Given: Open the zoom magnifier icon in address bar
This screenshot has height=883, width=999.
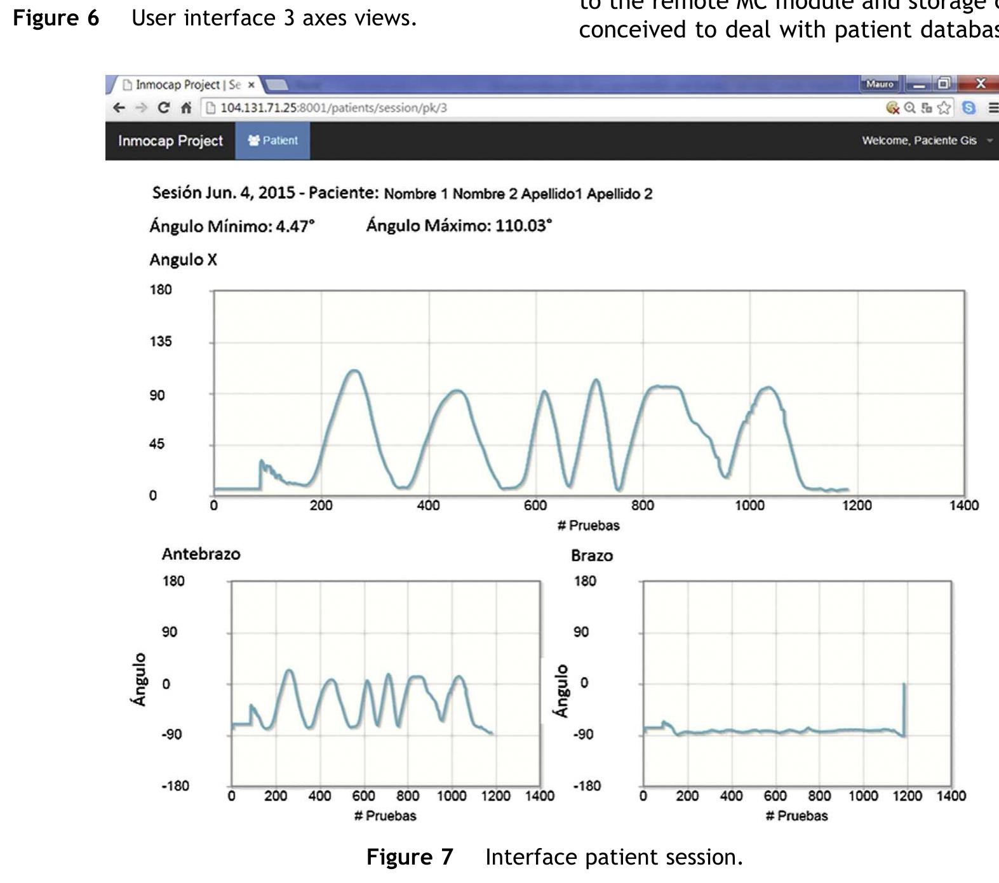Looking at the screenshot, I should coord(910,108).
